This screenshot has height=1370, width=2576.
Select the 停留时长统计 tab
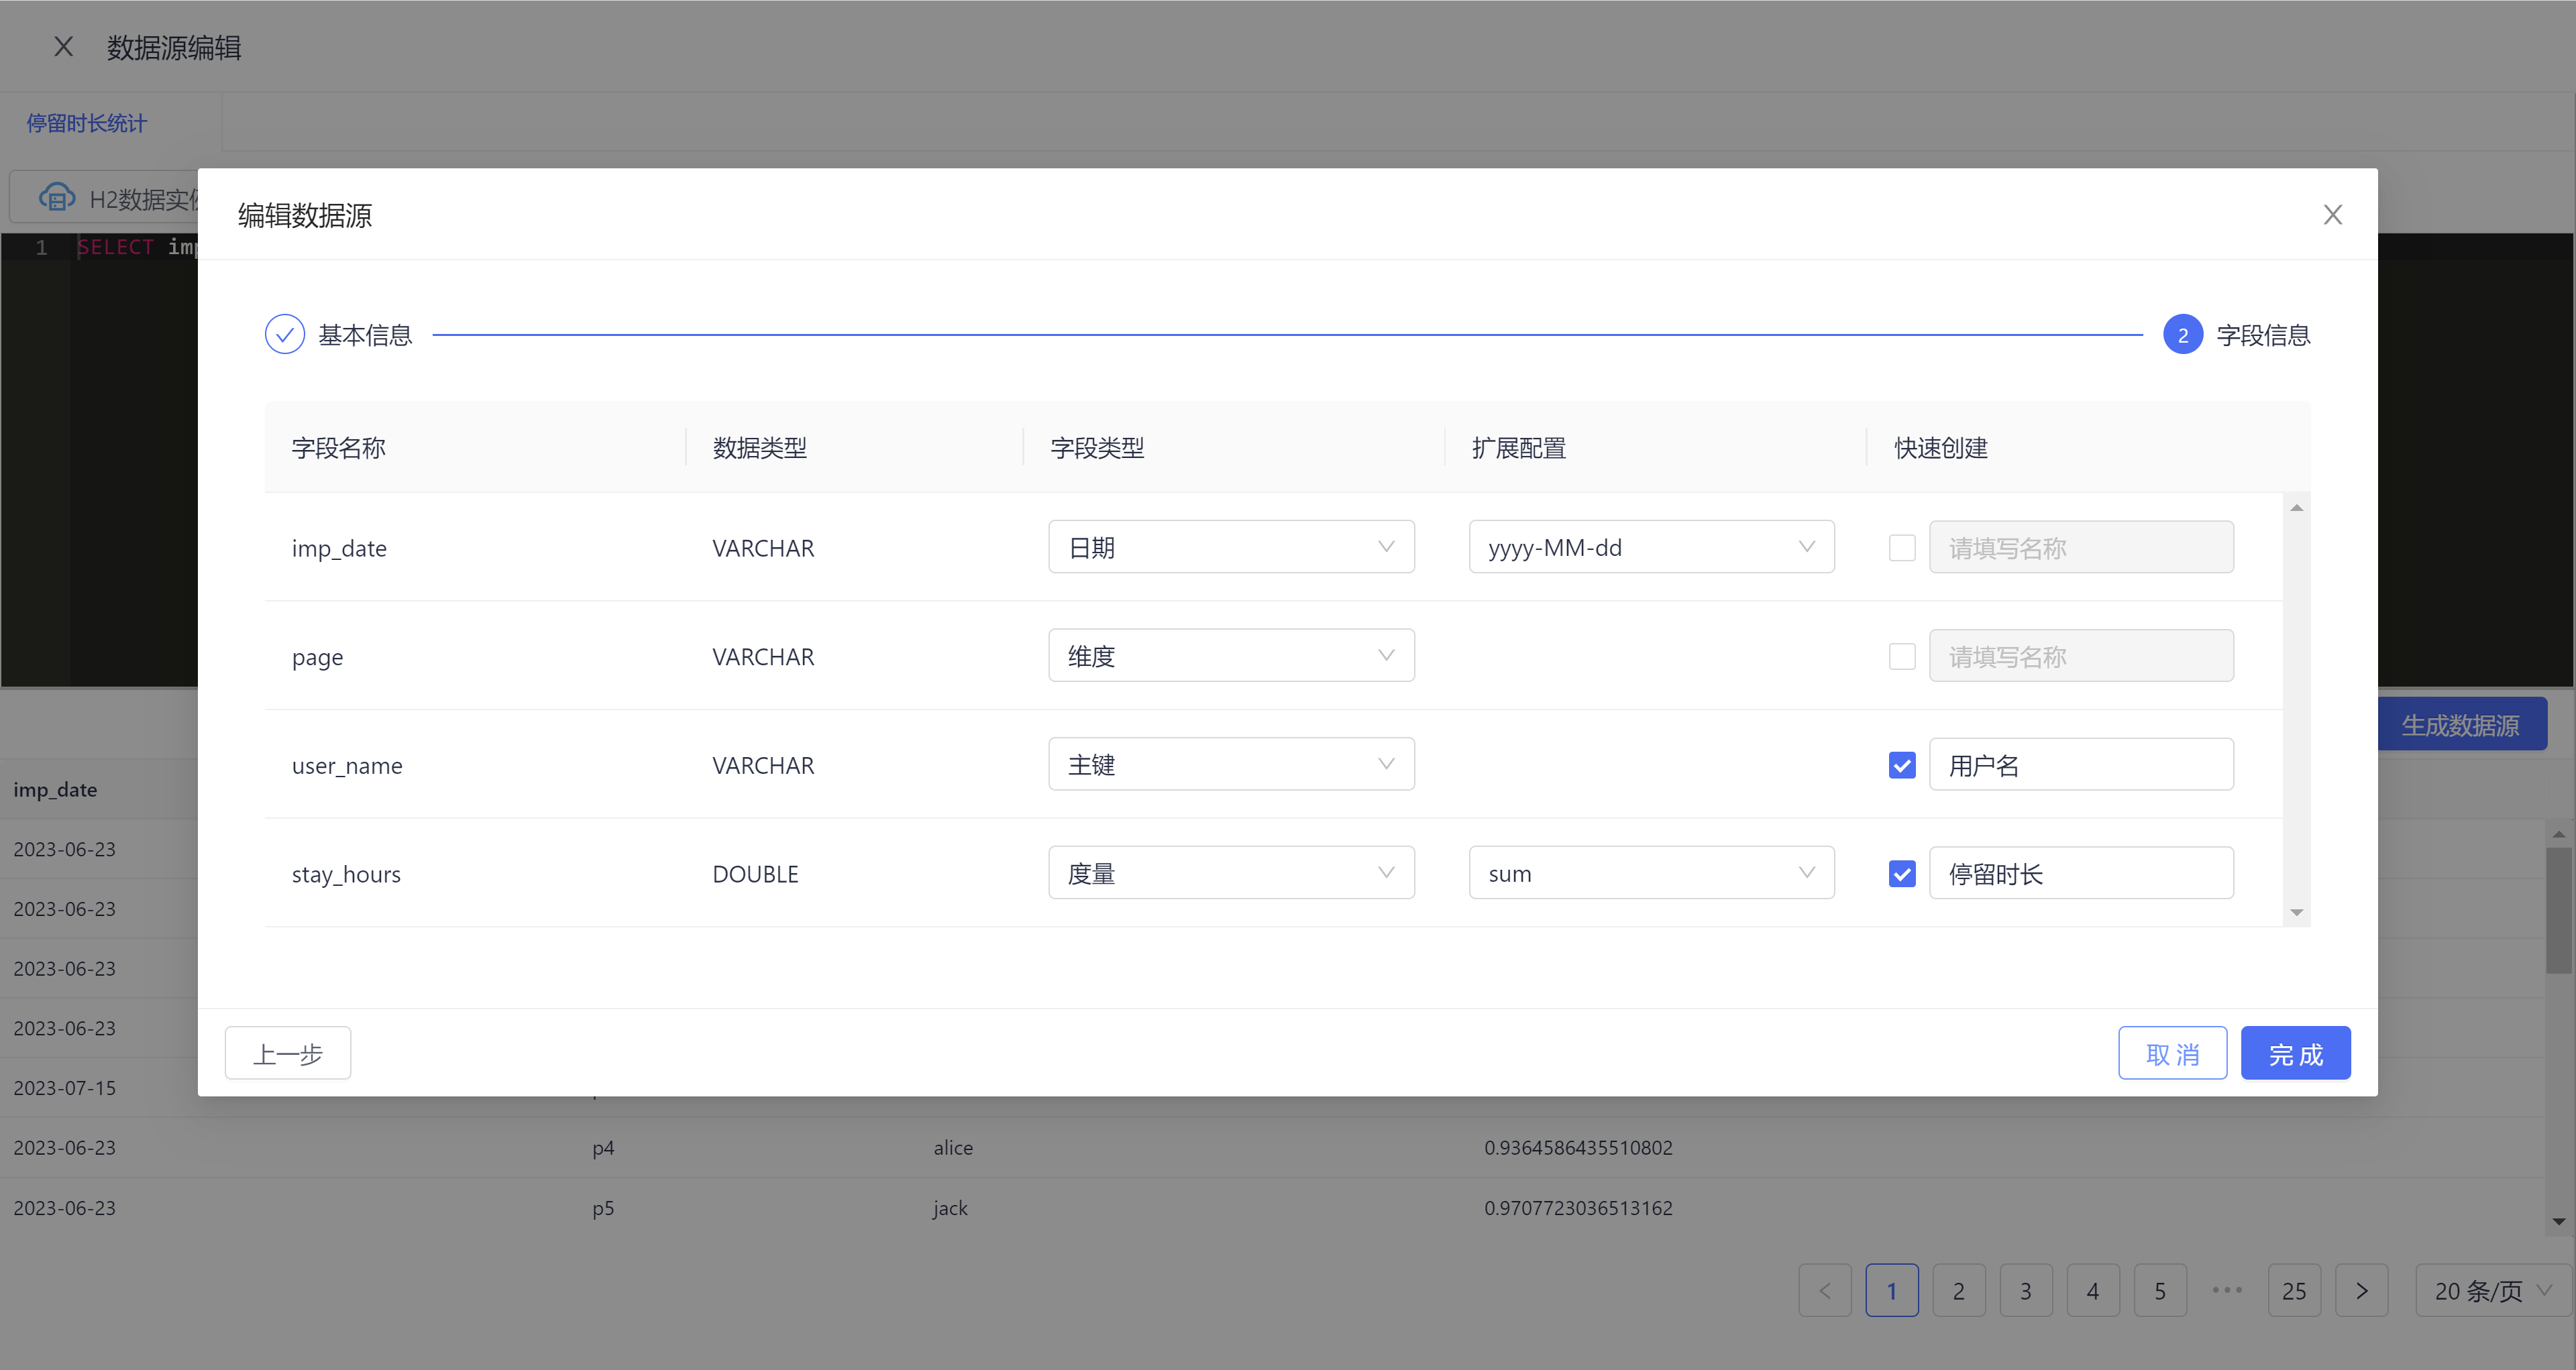[87, 123]
